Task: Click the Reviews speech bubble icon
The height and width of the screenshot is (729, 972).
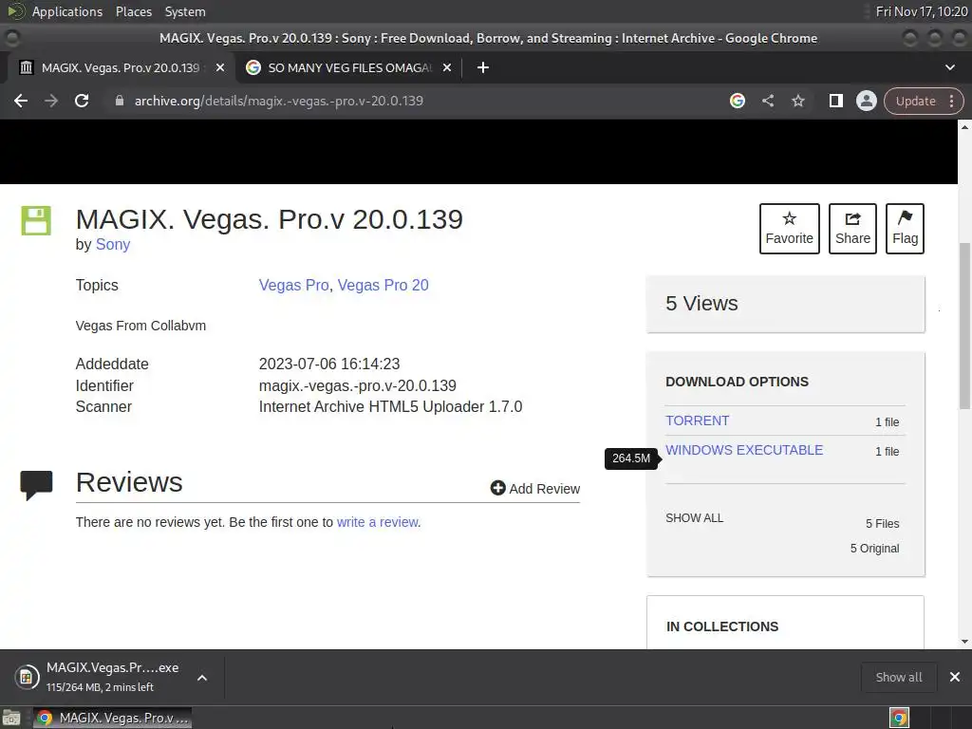Action: pos(36,485)
